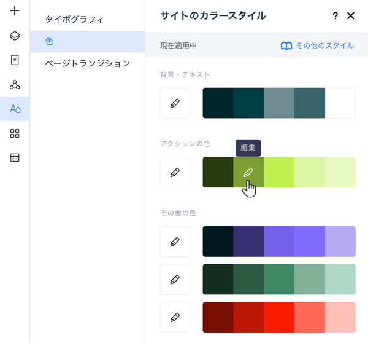Select near-black swatch in purple row
The width and height of the screenshot is (368, 343).
point(218,242)
